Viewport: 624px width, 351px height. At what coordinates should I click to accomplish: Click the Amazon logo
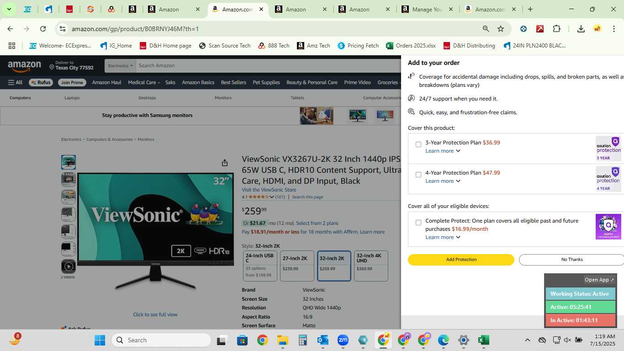25,66
